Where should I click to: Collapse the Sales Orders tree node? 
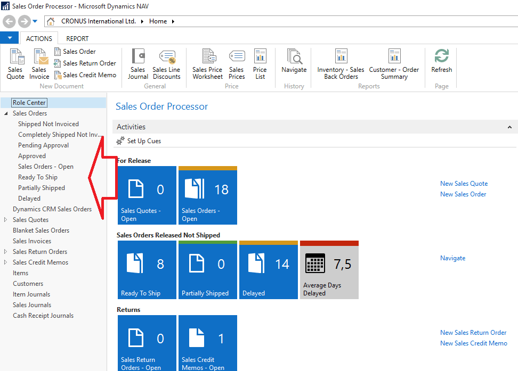point(6,113)
